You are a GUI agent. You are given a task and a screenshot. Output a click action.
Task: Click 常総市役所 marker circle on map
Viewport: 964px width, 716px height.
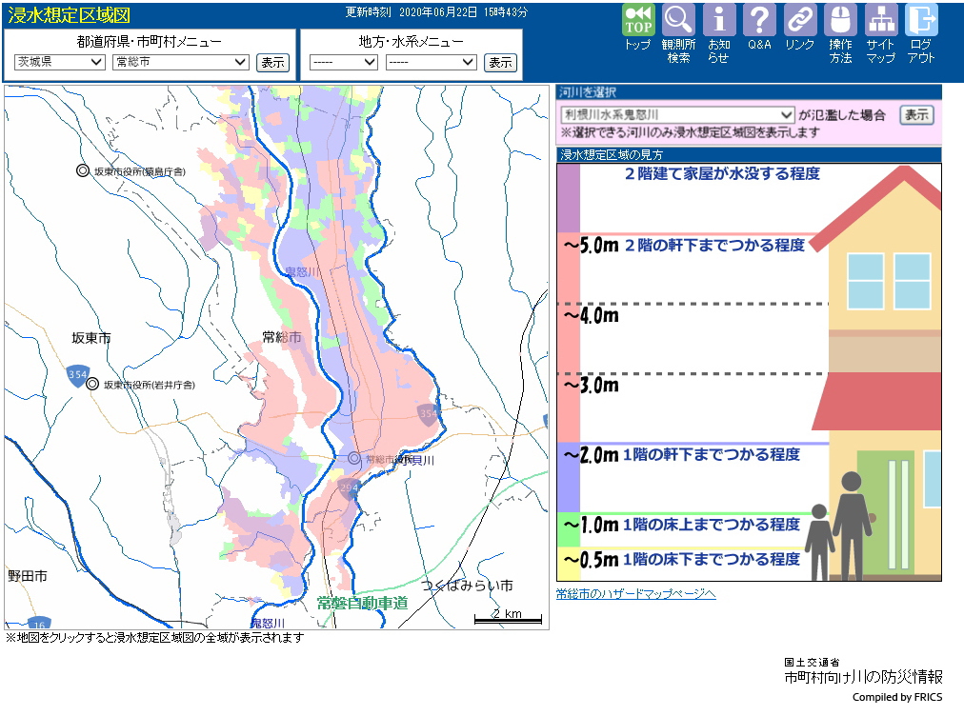pos(354,458)
